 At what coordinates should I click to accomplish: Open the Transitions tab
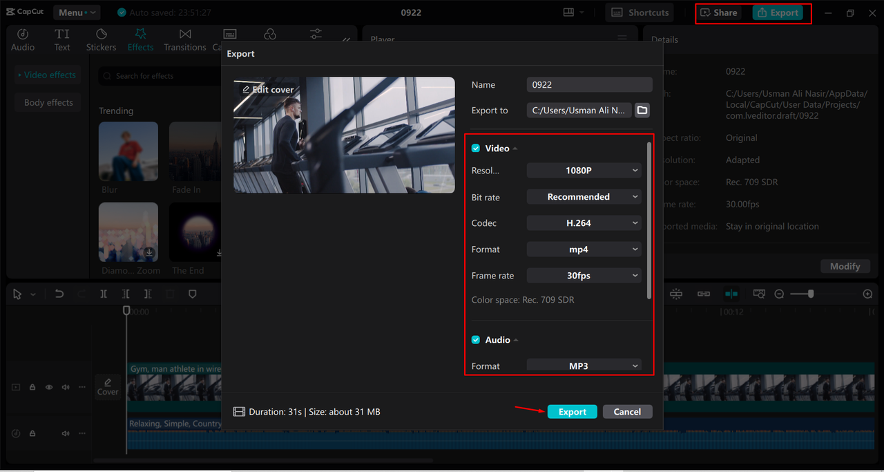[185, 40]
